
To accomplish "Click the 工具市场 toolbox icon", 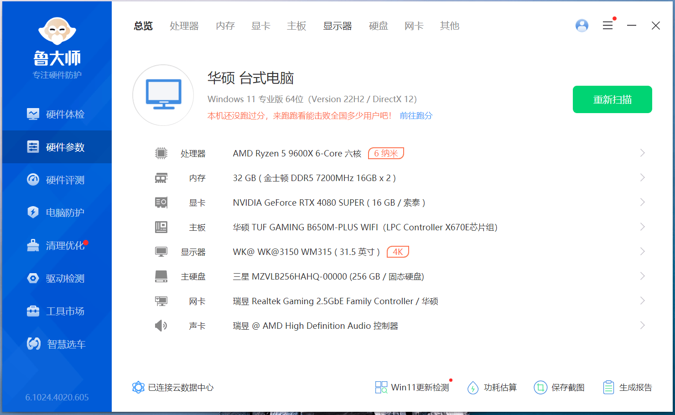I will 33,311.
